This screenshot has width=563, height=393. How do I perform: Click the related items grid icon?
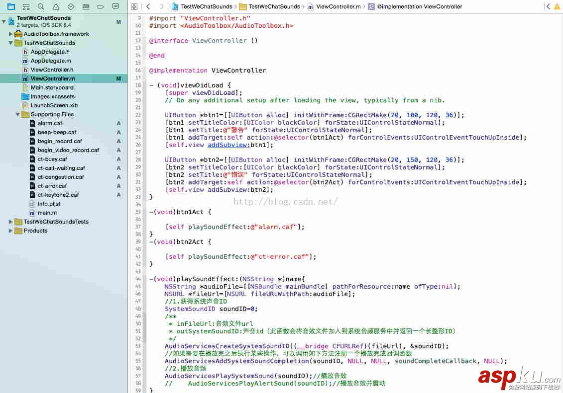tap(134, 6)
